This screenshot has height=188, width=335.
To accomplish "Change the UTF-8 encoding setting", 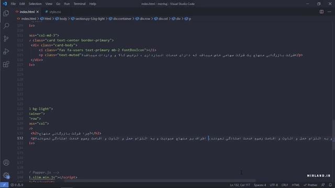I will 274,185.
